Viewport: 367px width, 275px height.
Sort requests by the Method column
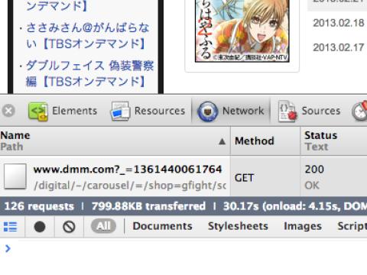point(265,141)
